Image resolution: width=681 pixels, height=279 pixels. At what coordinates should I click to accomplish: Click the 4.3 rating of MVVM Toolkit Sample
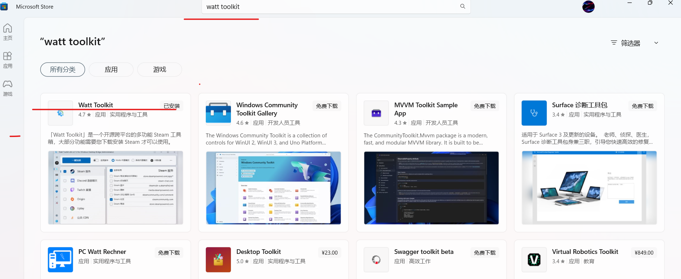tap(401, 123)
